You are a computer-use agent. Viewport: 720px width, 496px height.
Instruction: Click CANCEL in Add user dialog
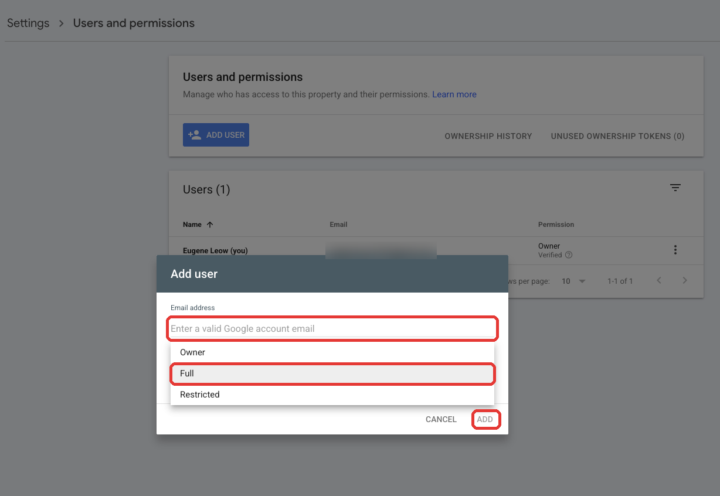441,419
